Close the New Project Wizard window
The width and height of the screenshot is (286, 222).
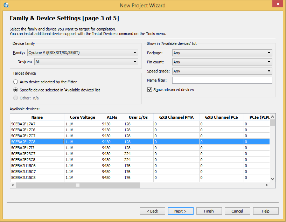pos(278,4)
